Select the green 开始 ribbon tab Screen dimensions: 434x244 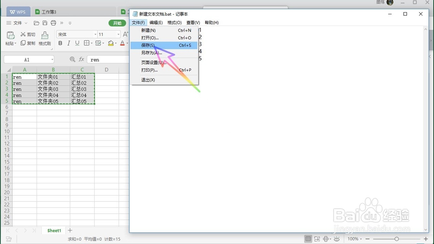[117, 23]
